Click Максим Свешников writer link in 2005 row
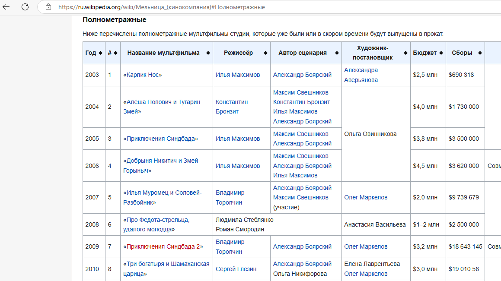Screen dimensions: 501x281 click(x=301, y=134)
